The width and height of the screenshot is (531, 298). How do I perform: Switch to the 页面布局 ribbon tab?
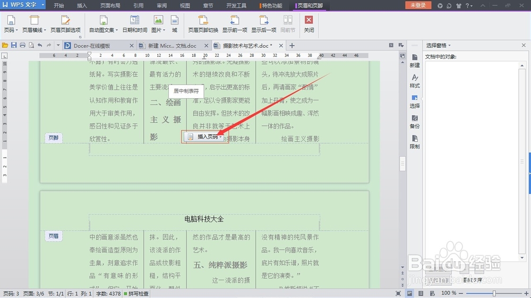[110, 5]
